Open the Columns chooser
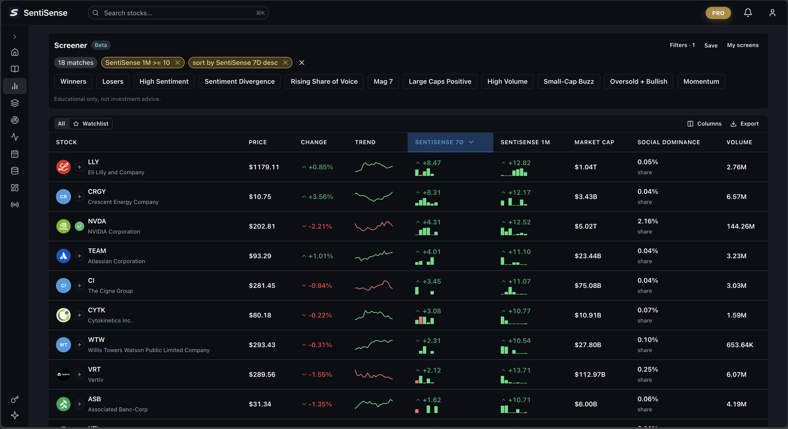788x429 pixels. [705, 124]
